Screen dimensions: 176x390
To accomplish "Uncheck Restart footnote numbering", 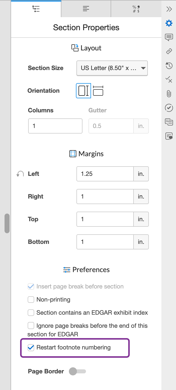I will coord(31,347).
